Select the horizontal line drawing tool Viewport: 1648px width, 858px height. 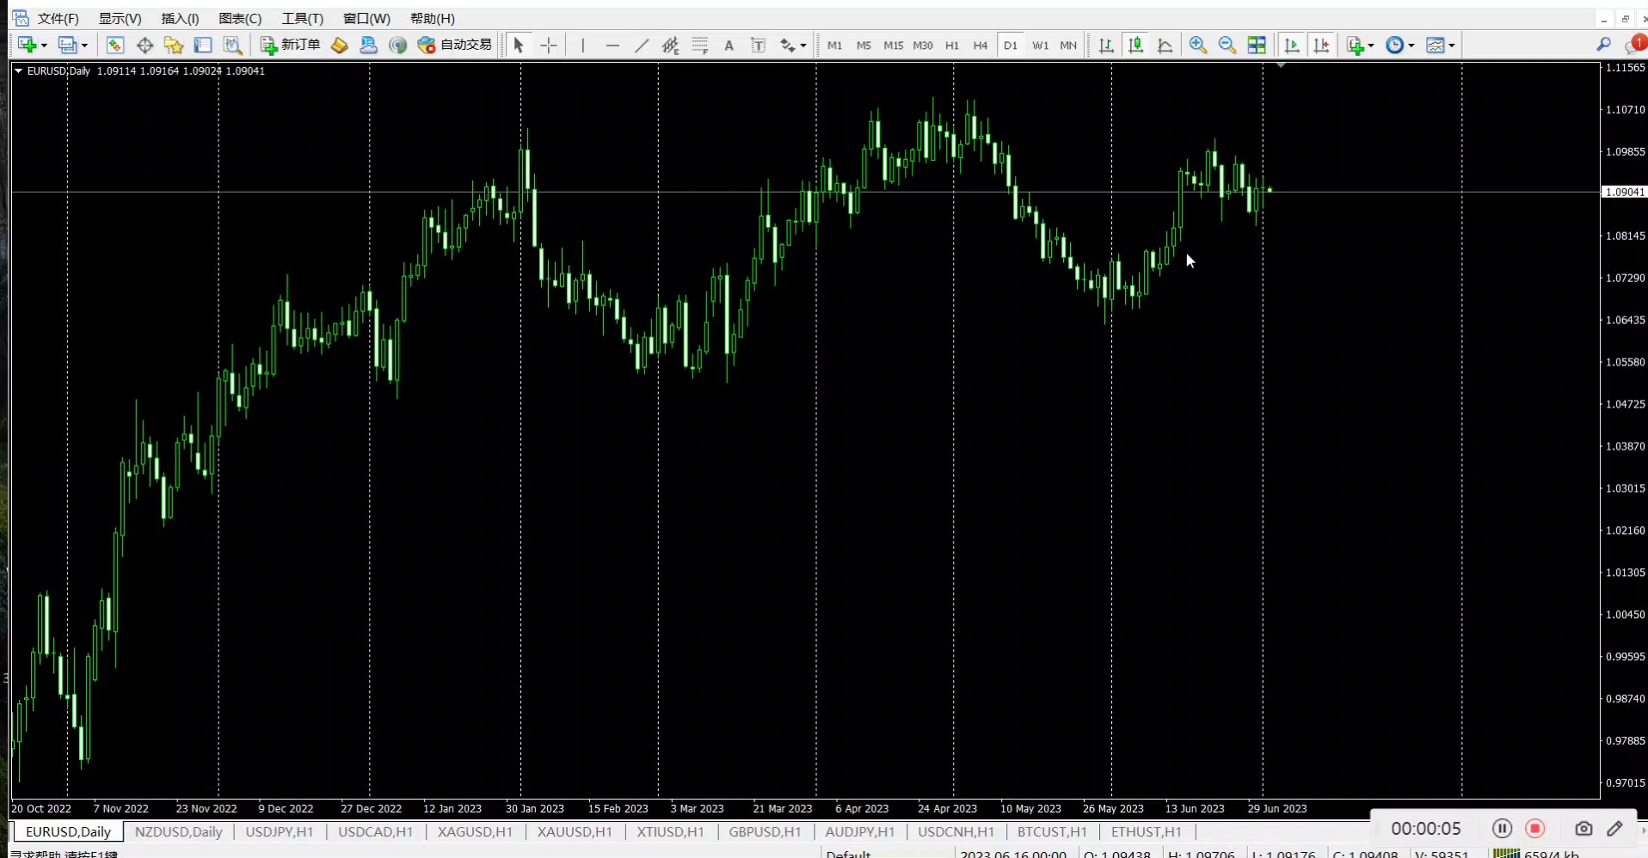[x=612, y=45]
